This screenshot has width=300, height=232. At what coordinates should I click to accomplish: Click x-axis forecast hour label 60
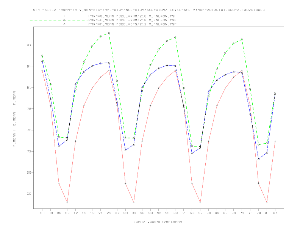coord(209,213)
